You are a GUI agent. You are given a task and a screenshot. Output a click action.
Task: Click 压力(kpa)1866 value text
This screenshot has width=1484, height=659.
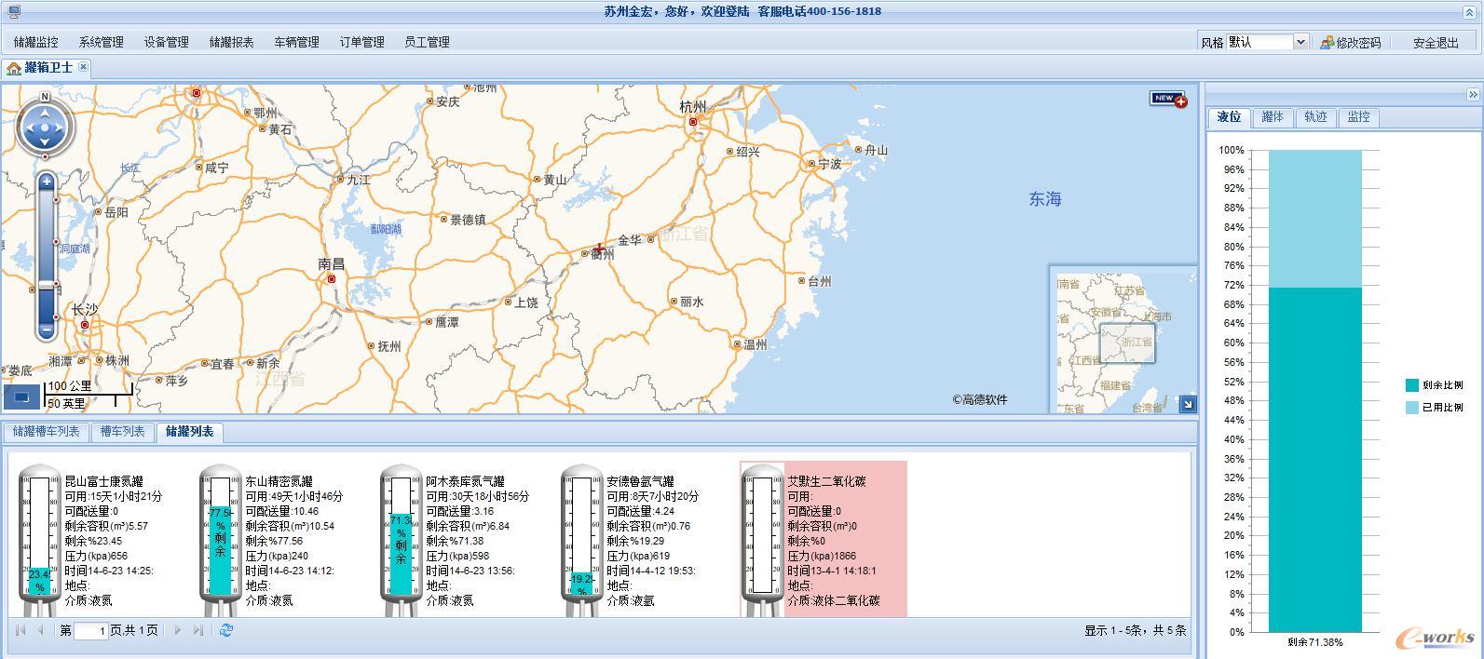(x=822, y=556)
